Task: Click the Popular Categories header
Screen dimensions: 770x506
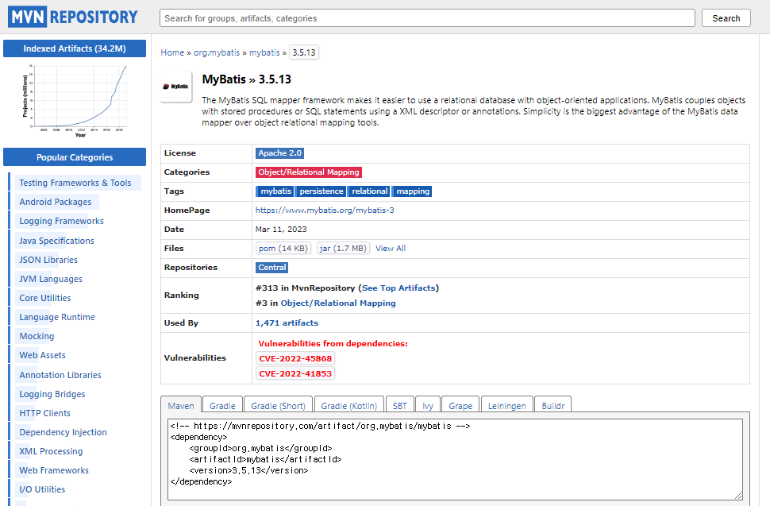Action: point(75,157)
